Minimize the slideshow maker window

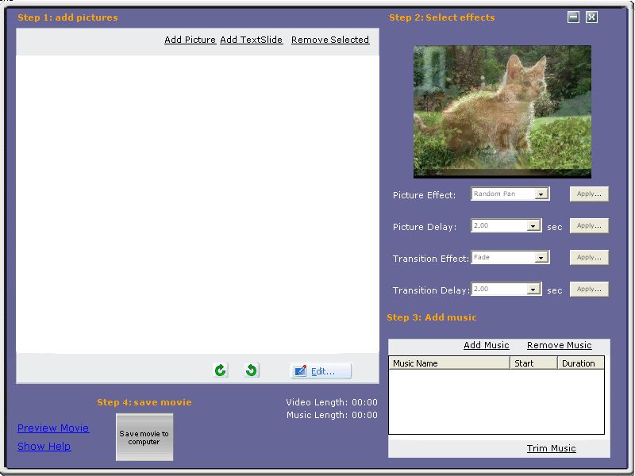point(573,17)
